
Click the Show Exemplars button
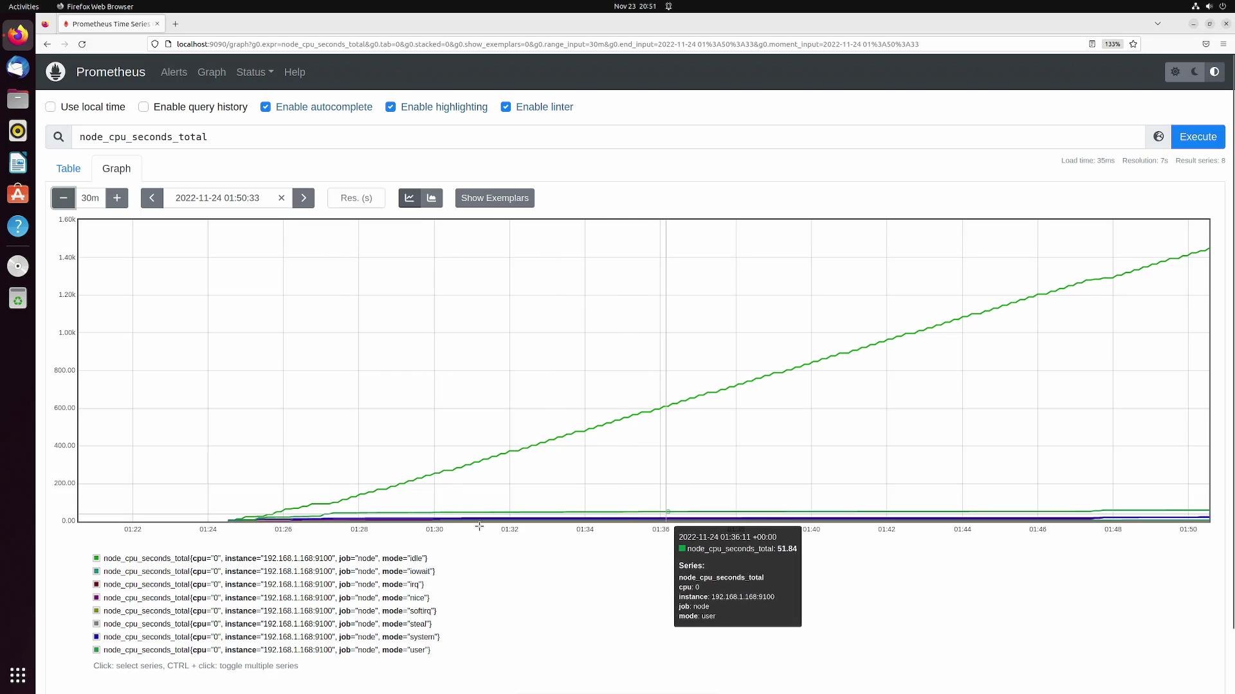(495, 198)
